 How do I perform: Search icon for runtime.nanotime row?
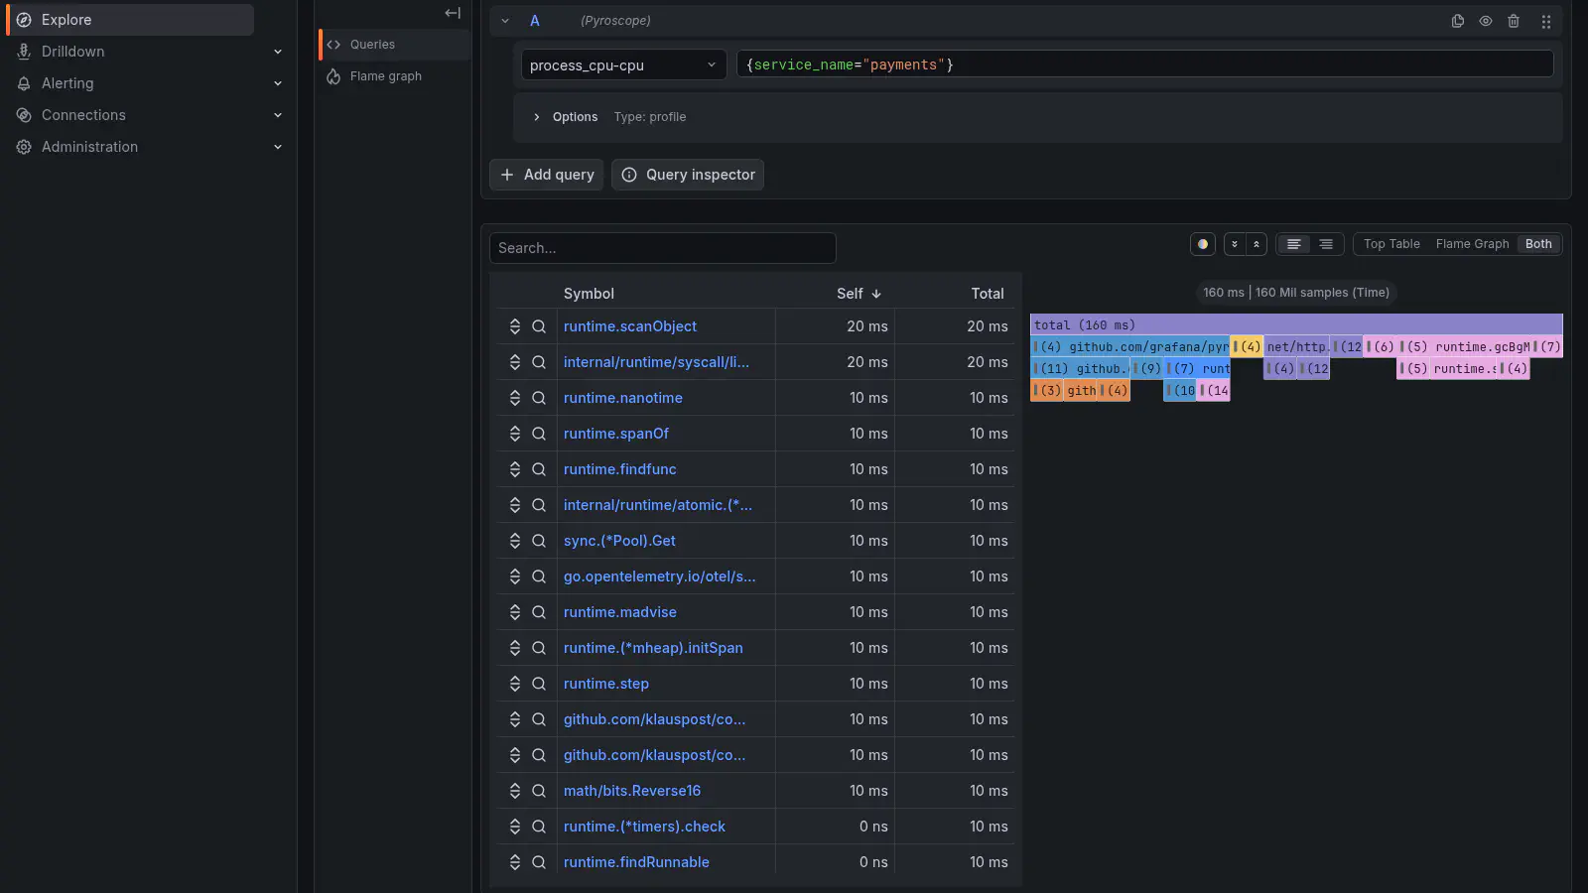pos(539,398)
